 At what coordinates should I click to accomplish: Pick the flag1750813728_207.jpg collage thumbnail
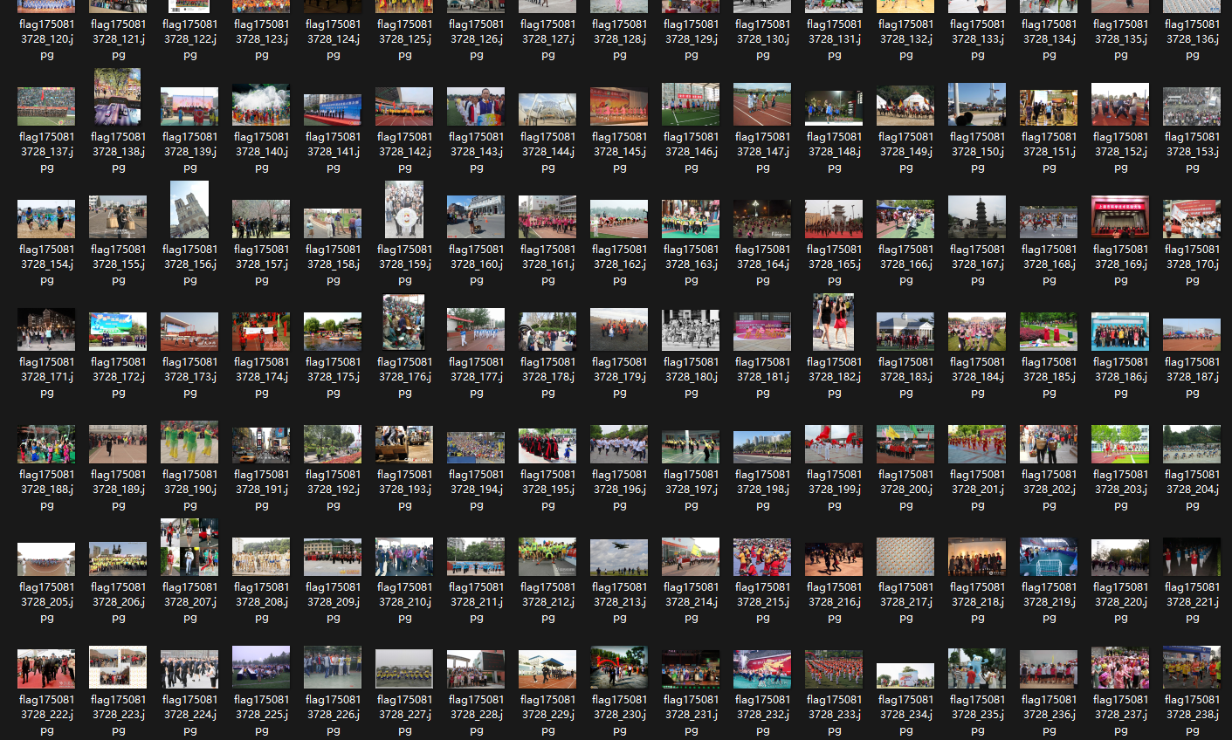point(189,547)
